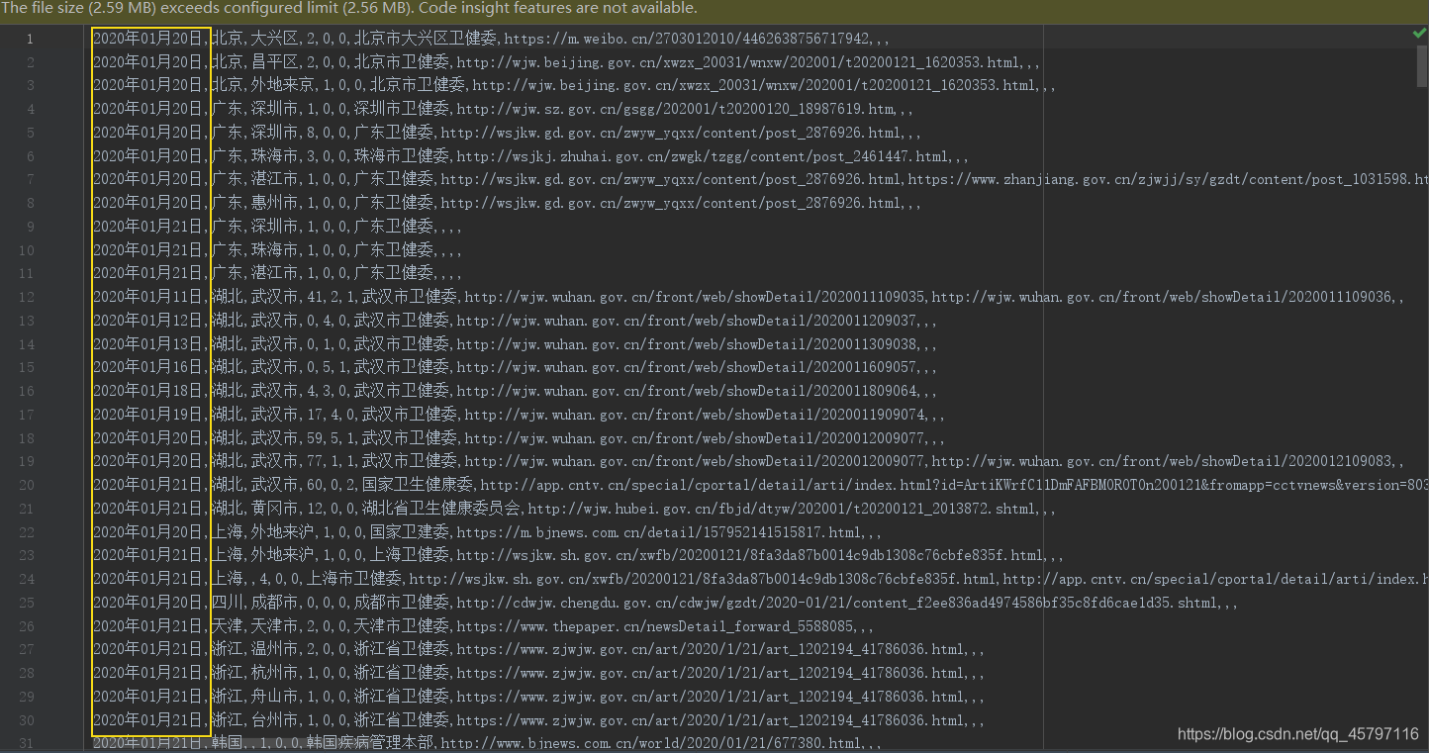
Task: Click the m.weibo.cn URL on line 1
Action: (687, 39)
